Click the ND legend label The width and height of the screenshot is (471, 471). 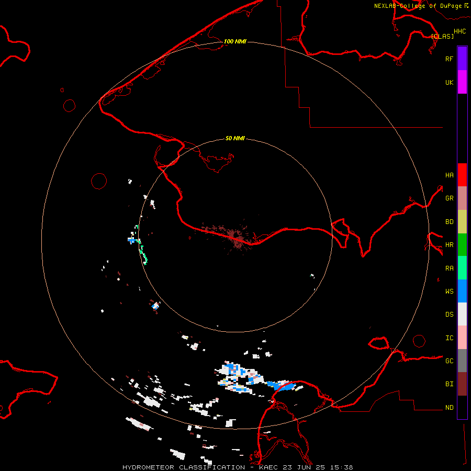(449, 408)
